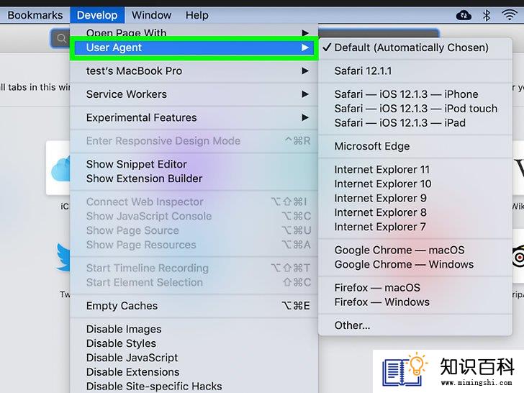Click the Bluetooth status icon
Viewport: 524px width, 393px height.
(487, 15)
